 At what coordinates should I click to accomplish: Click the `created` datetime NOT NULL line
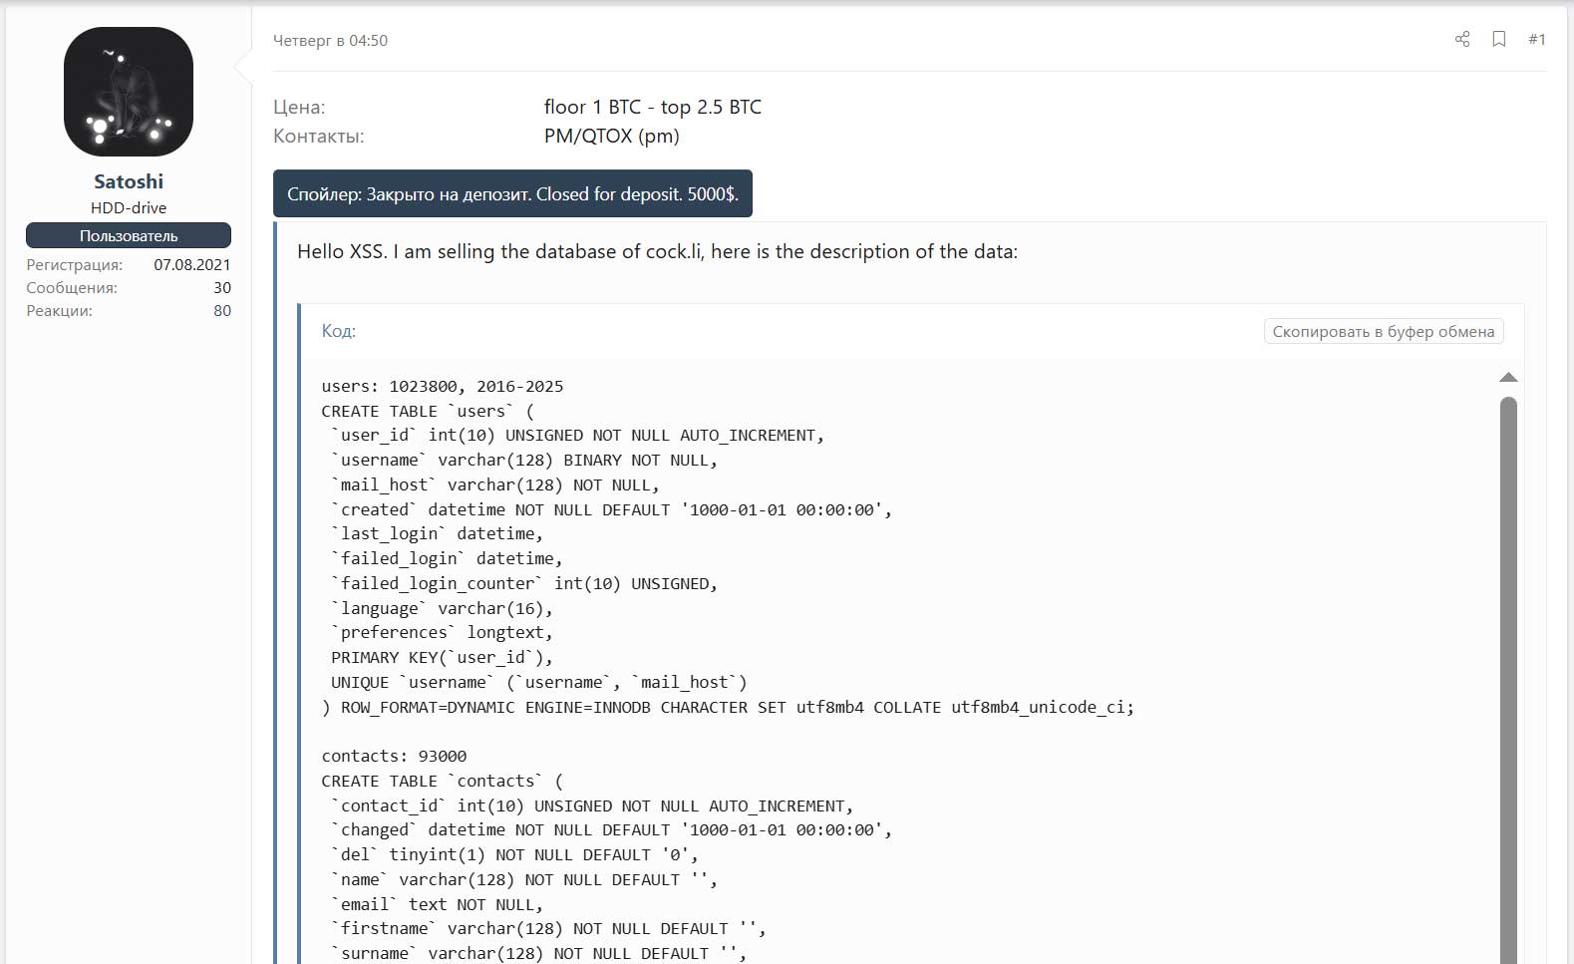[612, 509]
